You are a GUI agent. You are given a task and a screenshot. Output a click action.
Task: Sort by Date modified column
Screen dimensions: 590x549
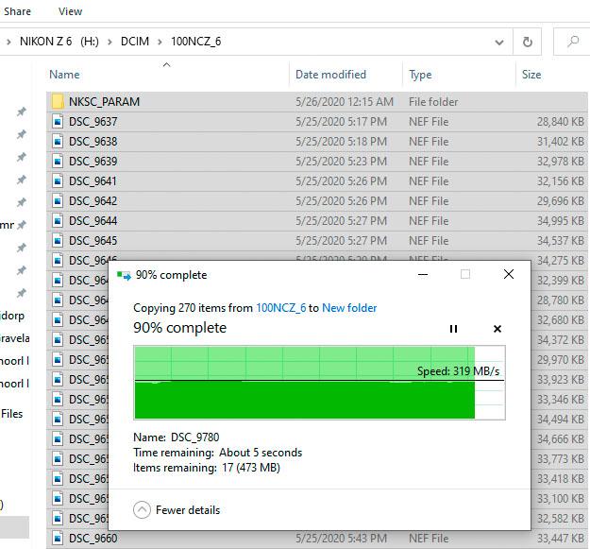click(330, 75)
